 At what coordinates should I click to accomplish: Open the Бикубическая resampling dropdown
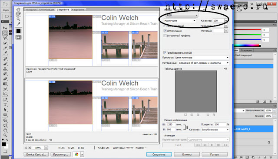click(x=215, y=130)
